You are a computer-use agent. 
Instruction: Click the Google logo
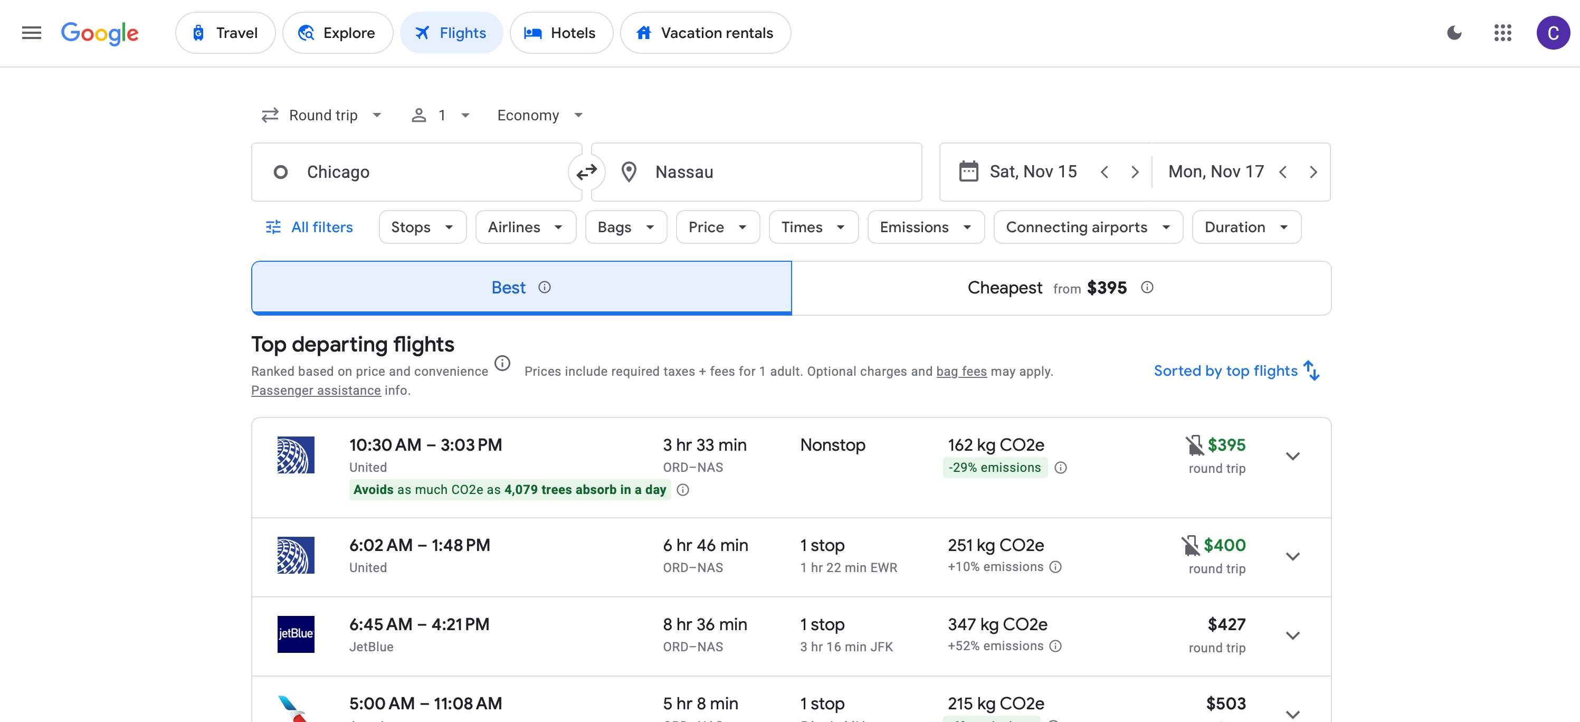click(x=100, y=33)
